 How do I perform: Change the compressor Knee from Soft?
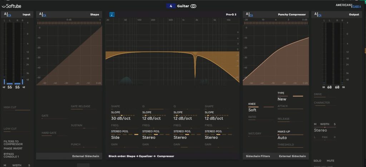[252, 110]
